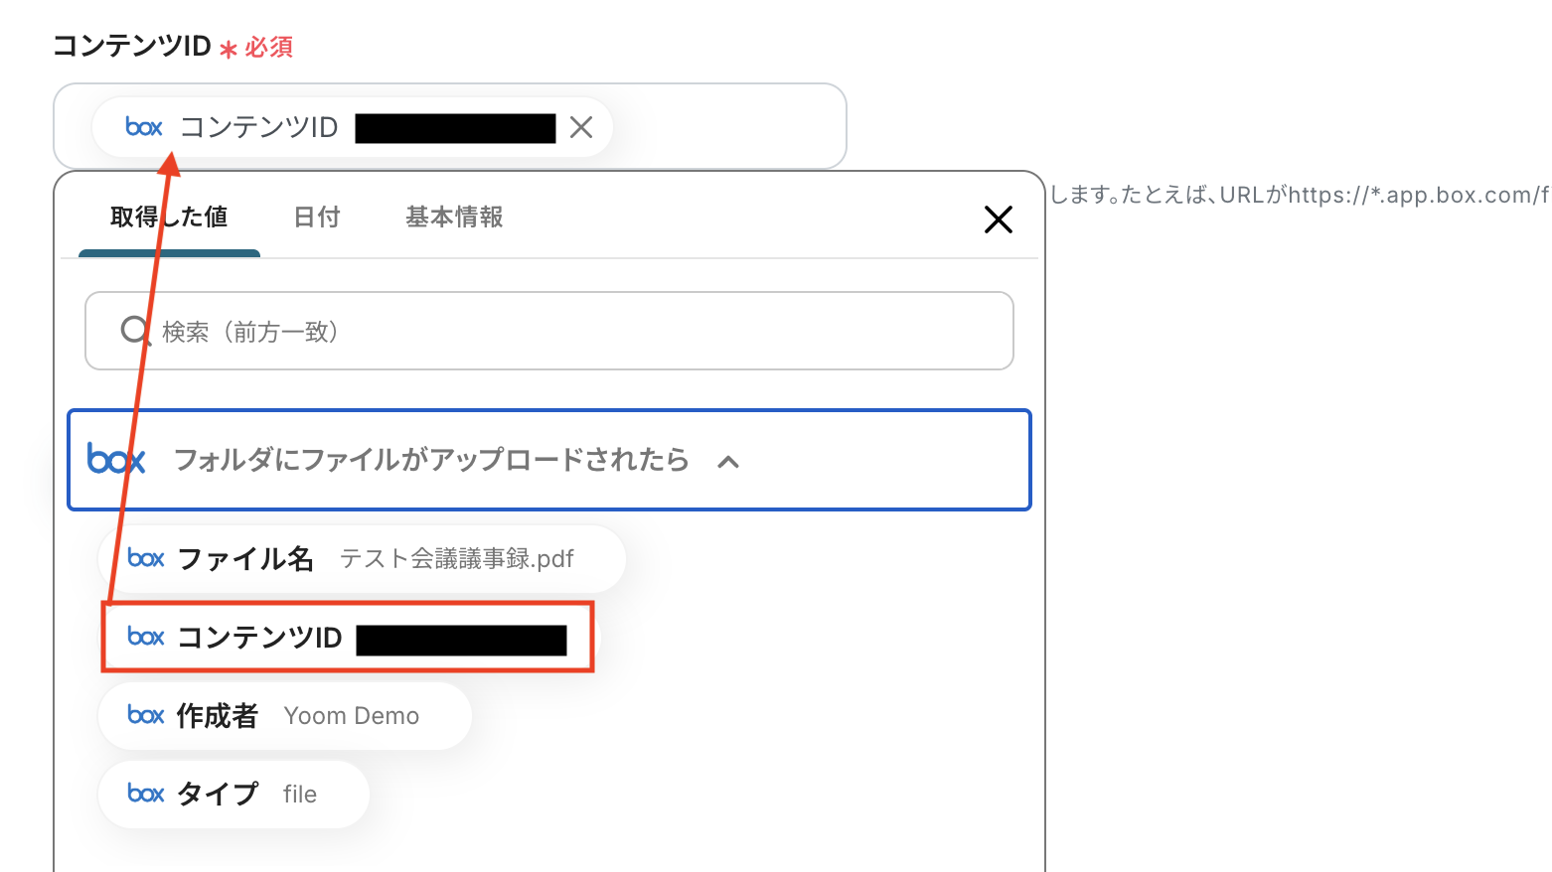Click the Box icon beside タイプ
The image size is (1552, 872).
click(x=146, y=794)
